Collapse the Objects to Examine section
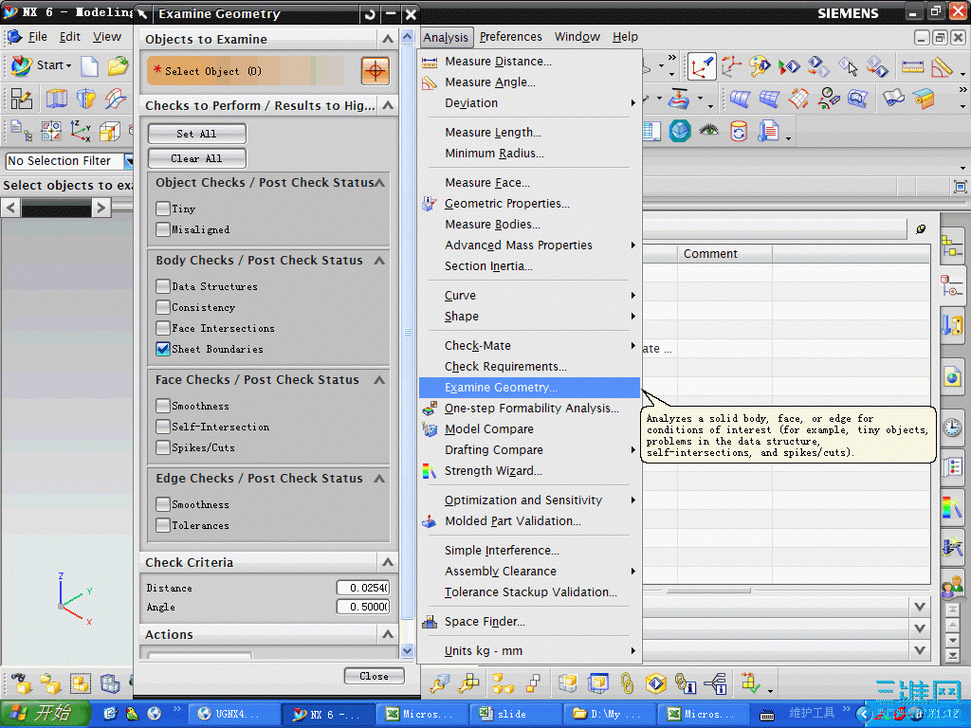The image size is (971, 728). [x=388, y=39]
